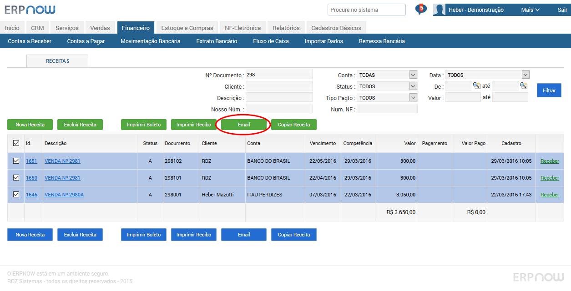571x291 pixels.
Task: Open the 'até' end date picker icon
Action: click(524, 85)
